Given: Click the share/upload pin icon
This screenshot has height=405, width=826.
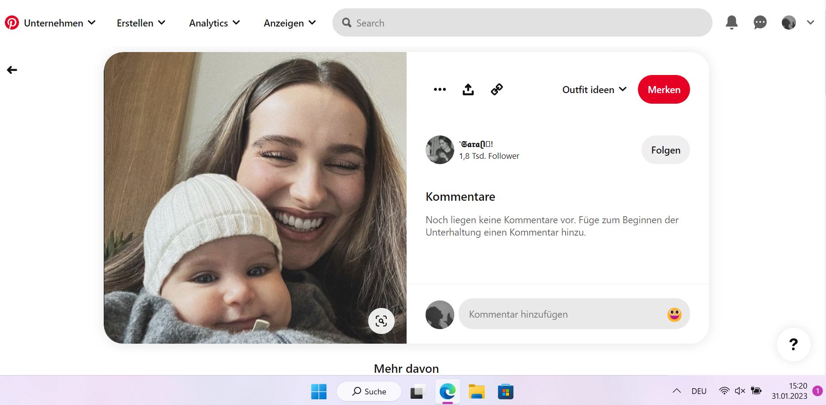Looking at the screenshot, I should pos(468,90).
